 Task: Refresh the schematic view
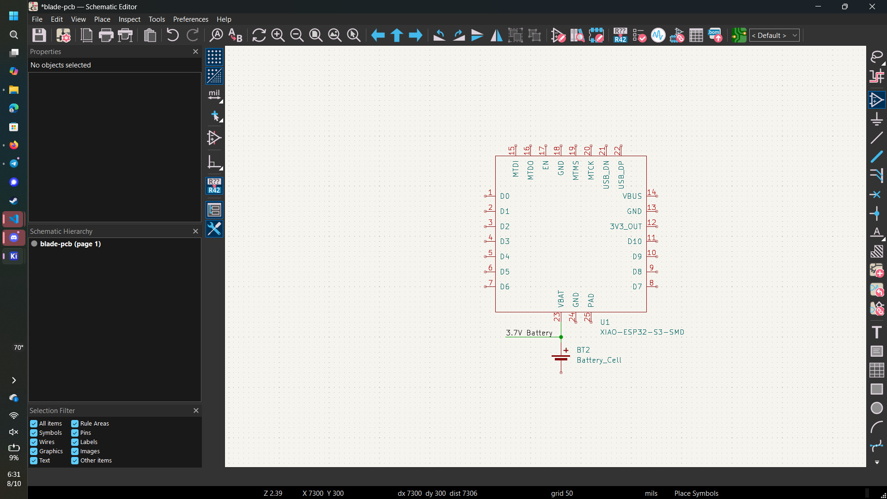point(259,36)
